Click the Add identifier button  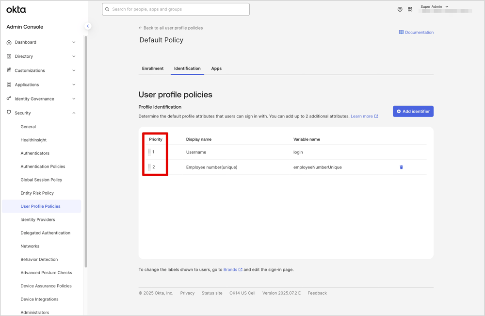point(413,112)
